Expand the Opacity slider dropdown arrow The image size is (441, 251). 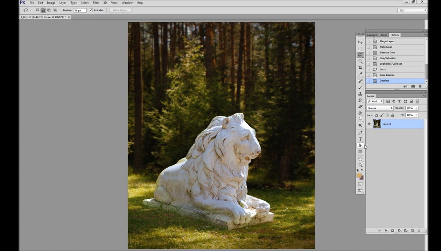(x=416, y=108)
